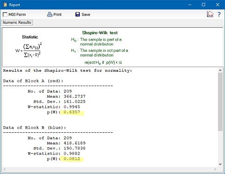This screenshot has height=174, width=225.
Task: Click the Shapiro-Wilk test title
Action: point(100,33)
